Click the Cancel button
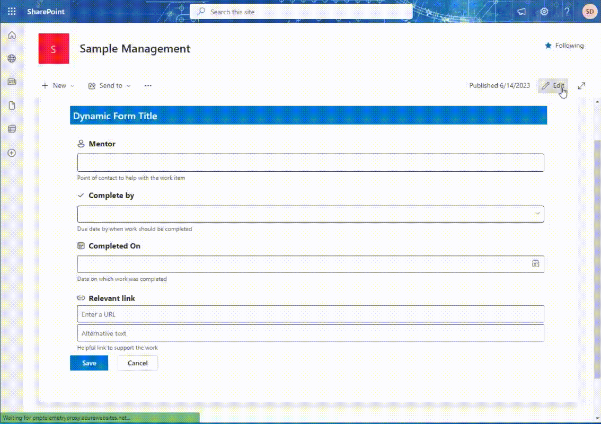This screenshot has height=424, width=601. pos(138,363)
